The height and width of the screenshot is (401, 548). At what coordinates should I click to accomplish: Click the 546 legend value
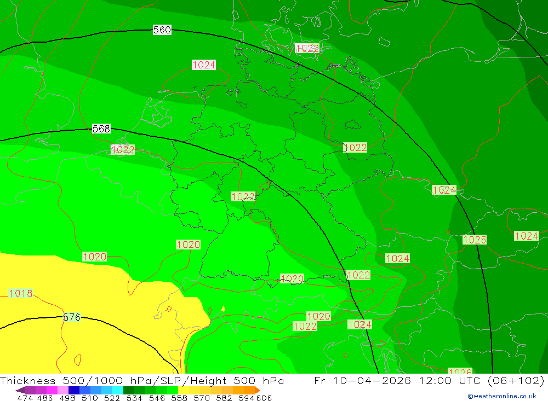[x=157, y=398]
